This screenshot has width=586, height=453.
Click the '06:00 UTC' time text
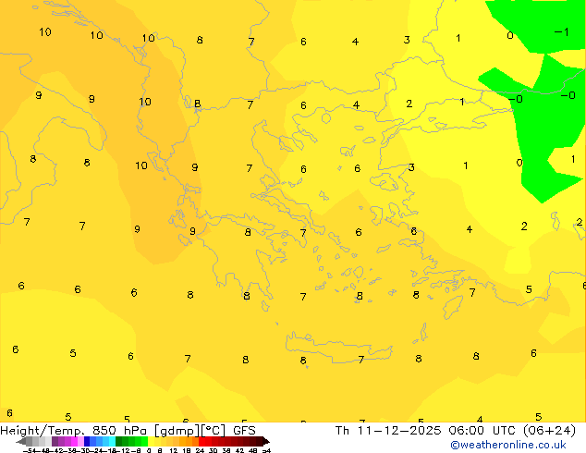482,431
